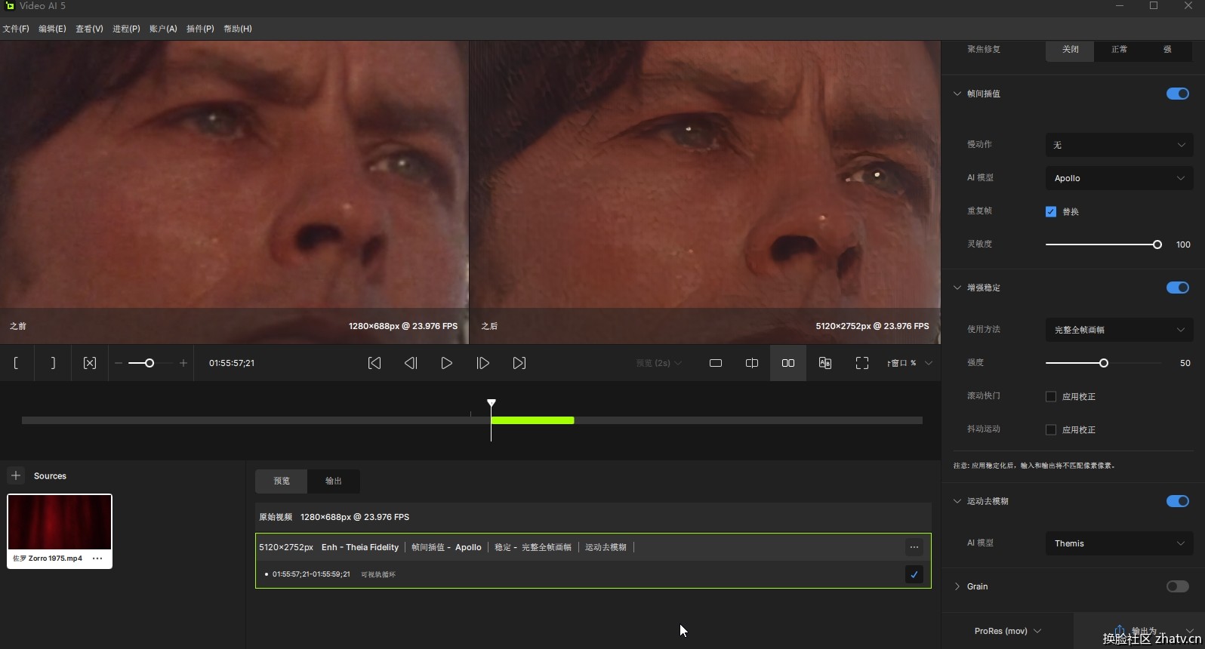This screenshot has width=1205, height=649.
Task: Step forward one frame
Action: (483, 363)
